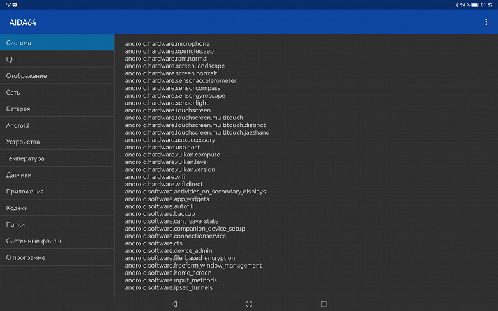Select android.hardware.vulkan.version entry
The image size is (498, 311).
coord(170,169)
